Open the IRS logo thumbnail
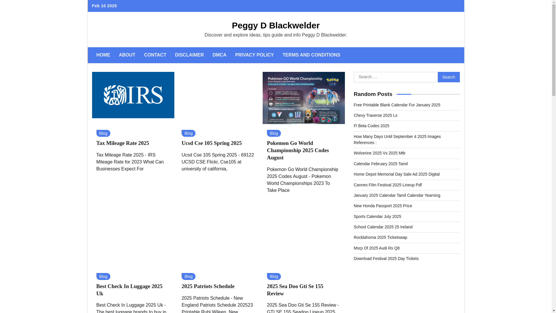This screenshot has width=556, height=313. coord(133,95)
